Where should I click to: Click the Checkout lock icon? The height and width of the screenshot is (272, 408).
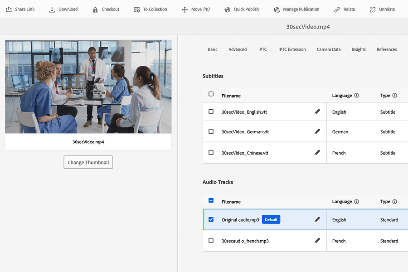(95, 10)
